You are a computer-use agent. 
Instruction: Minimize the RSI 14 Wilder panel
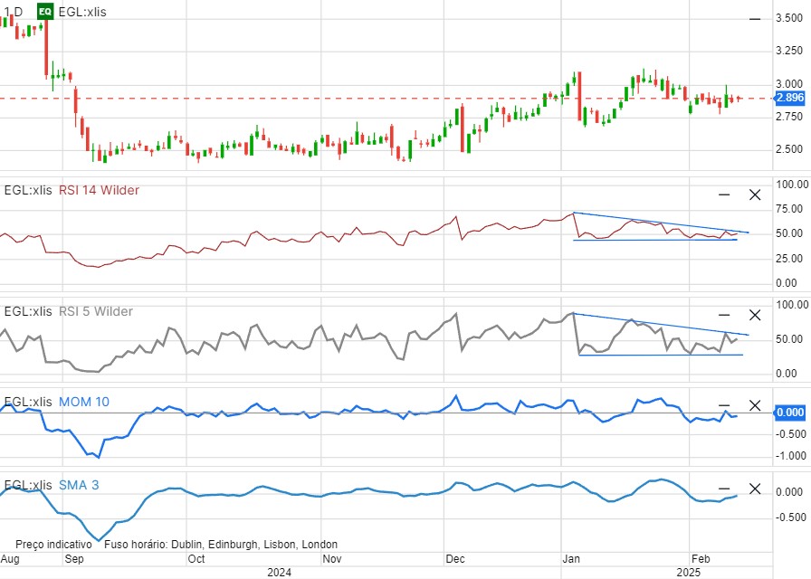(x=724, y=195)
